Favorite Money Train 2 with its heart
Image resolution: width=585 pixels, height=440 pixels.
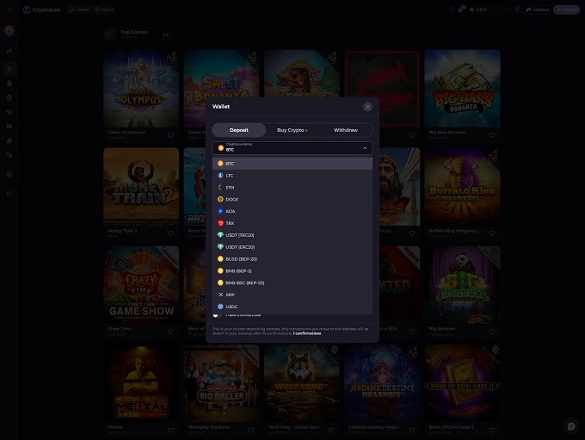pos(170,233)
